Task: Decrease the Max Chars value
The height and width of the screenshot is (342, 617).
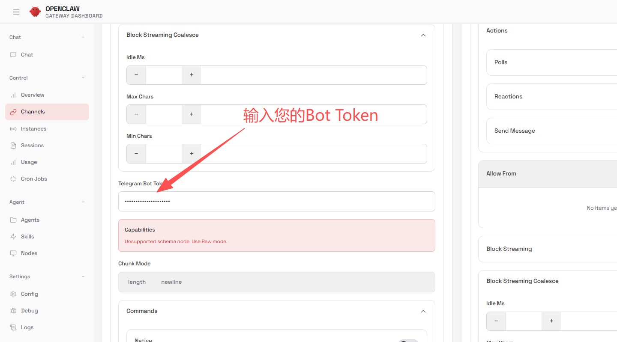Action: [x=136, y=114]
